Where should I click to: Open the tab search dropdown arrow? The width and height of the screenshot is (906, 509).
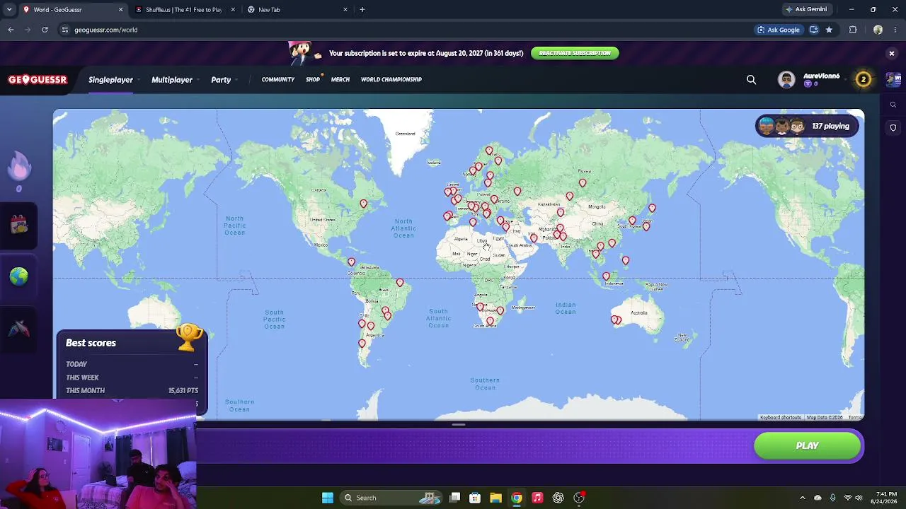coord(9,9)
